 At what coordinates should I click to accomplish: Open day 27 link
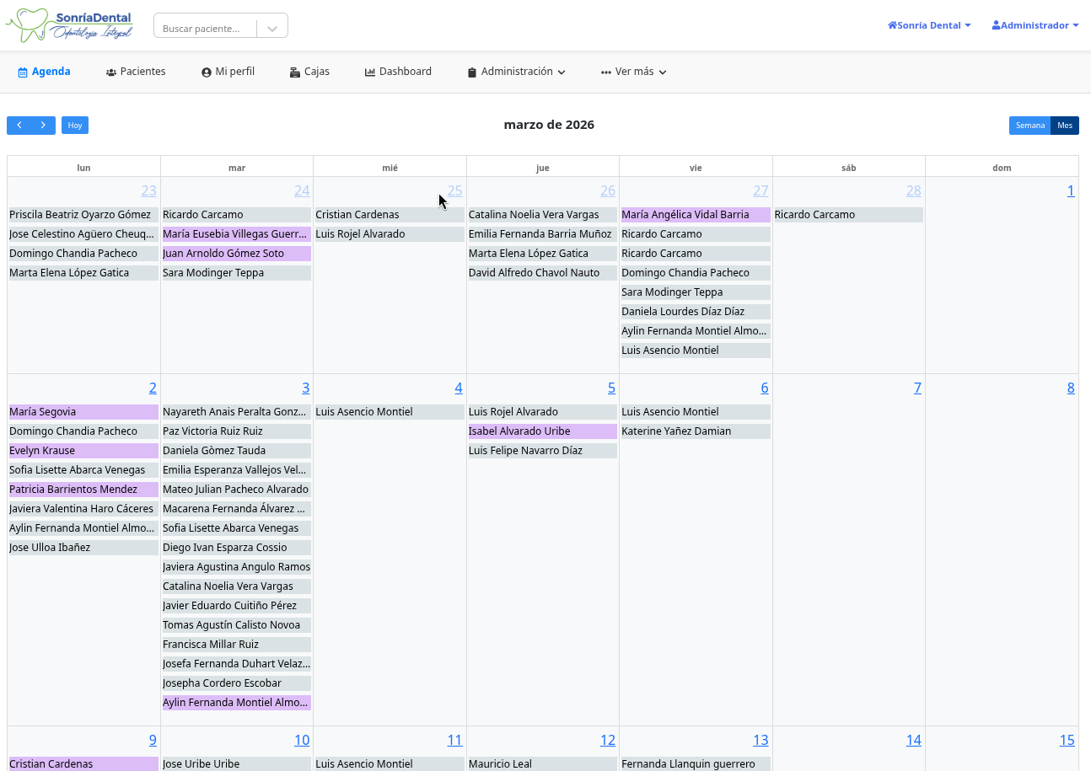click(760, 190)
